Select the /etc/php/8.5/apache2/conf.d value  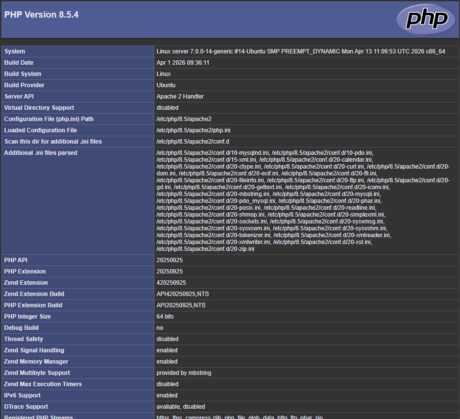pos(193,142)
